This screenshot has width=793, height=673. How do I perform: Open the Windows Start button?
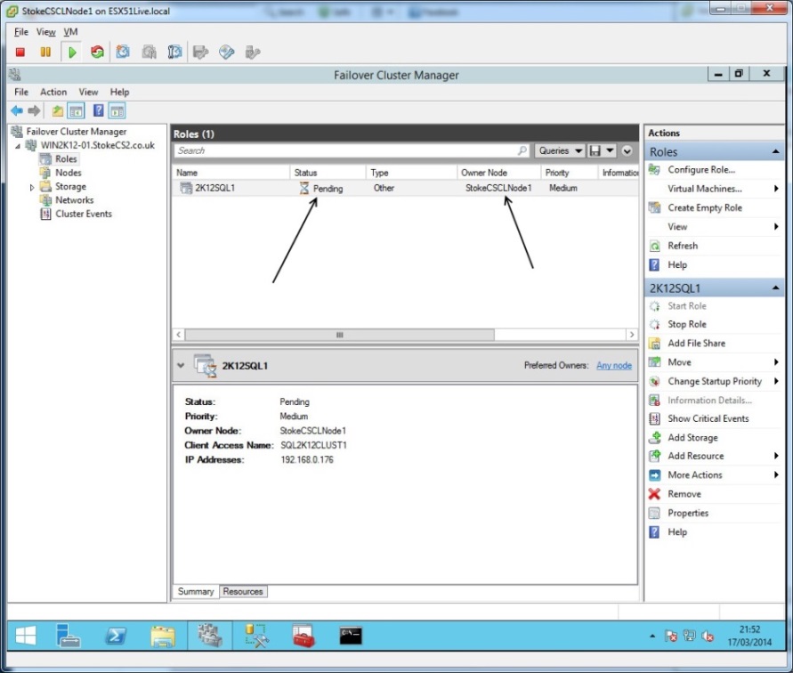point(25,637)
